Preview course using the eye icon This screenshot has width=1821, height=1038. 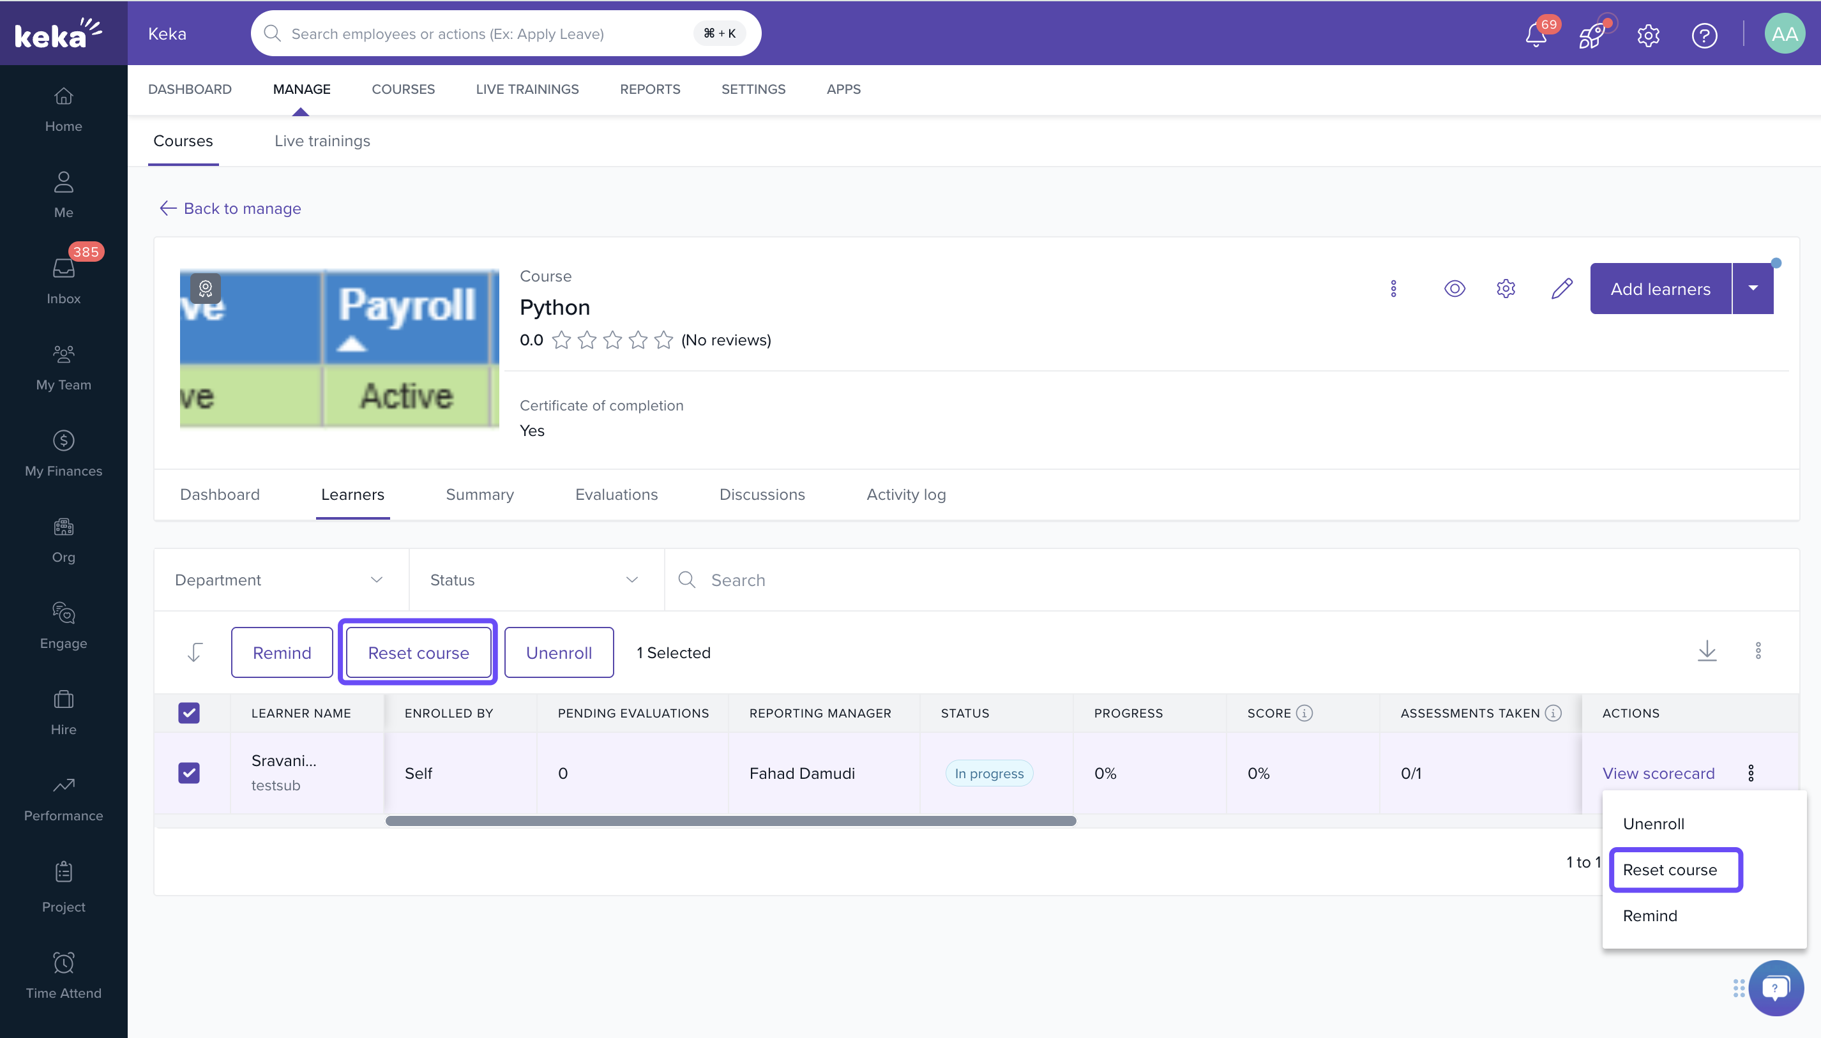tap(1455, 289)
